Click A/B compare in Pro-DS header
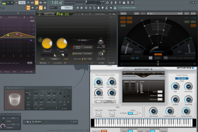 point(82,14)
